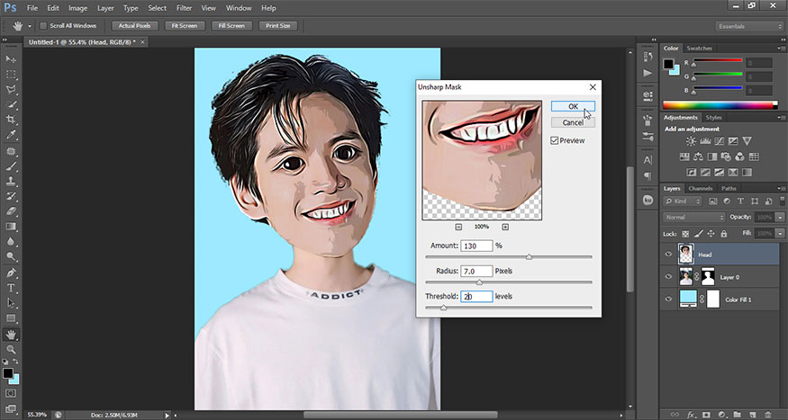Viewport: 788px width, 420px height.
Task: Select the Crop tool
Action: point(12,120)
